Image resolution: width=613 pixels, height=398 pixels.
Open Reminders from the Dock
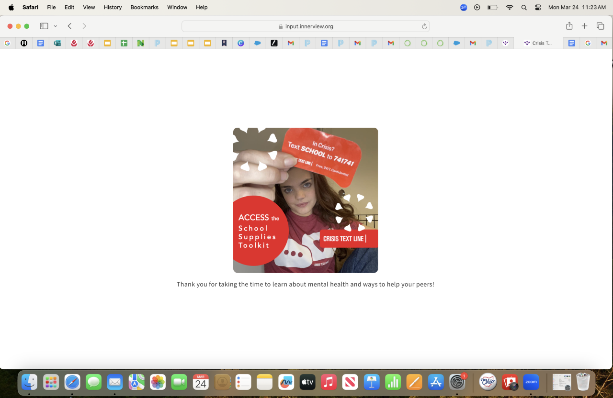[x=243, y=382]
